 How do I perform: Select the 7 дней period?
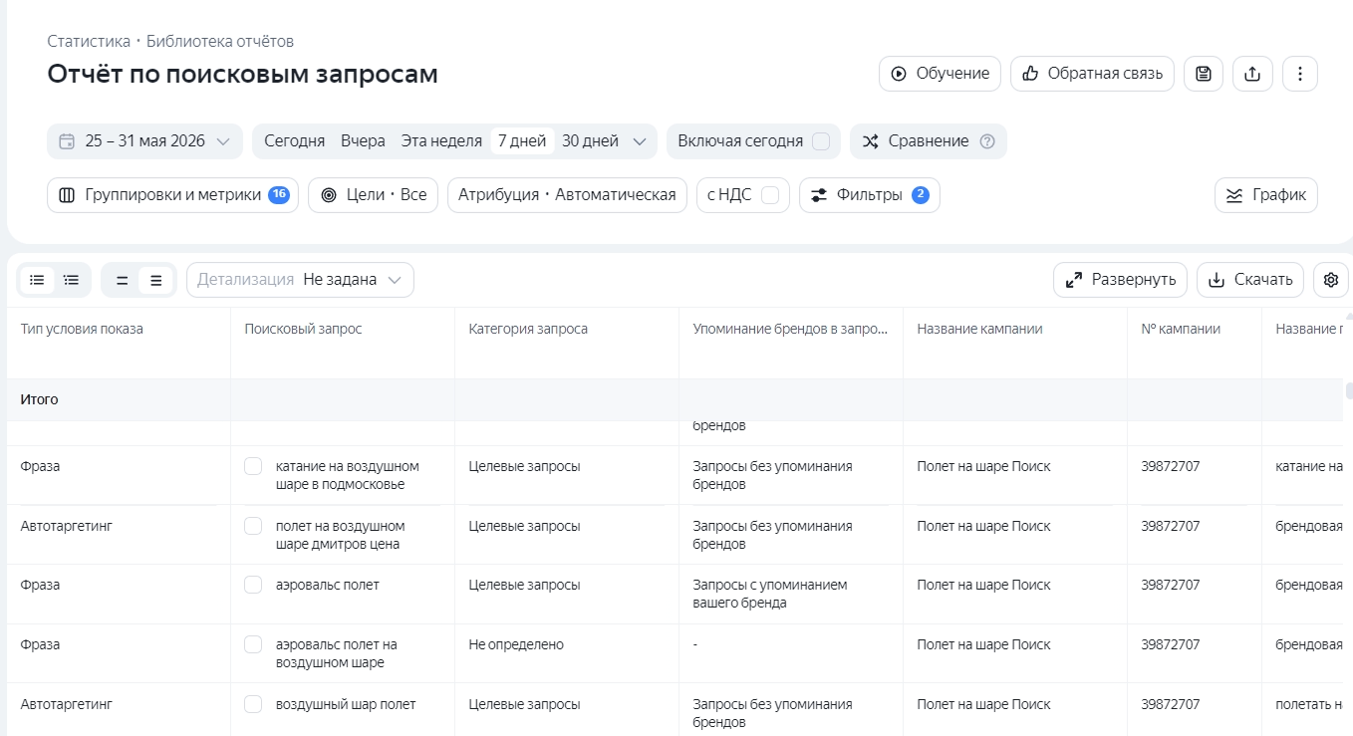click(x=523, y=141)
